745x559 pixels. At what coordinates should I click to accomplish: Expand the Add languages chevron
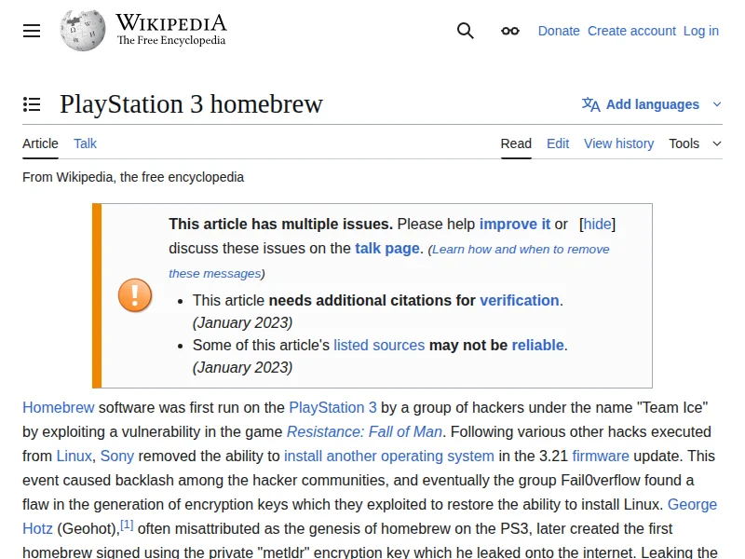pos(717,104)
